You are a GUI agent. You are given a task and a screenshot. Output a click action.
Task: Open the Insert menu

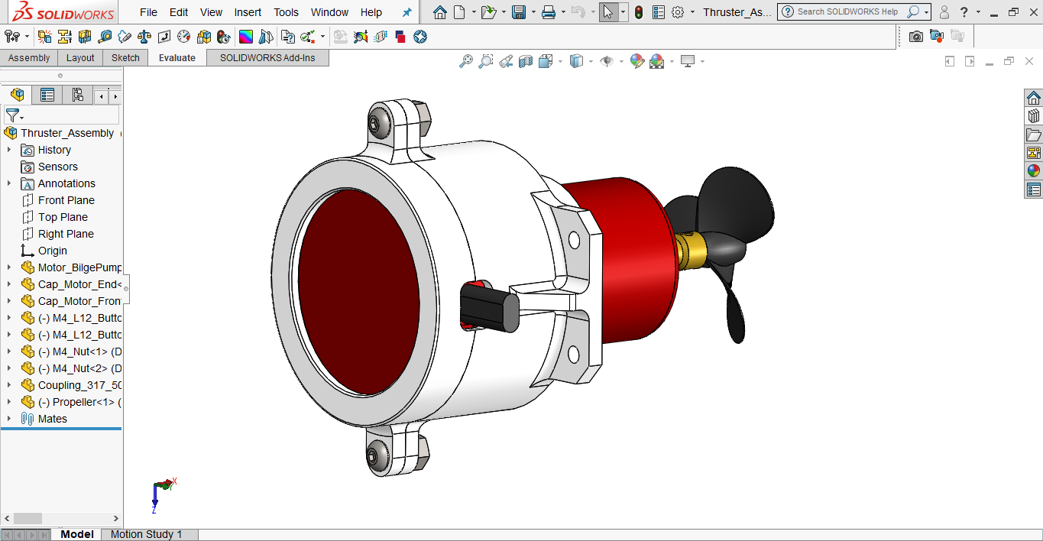[248, 12]
